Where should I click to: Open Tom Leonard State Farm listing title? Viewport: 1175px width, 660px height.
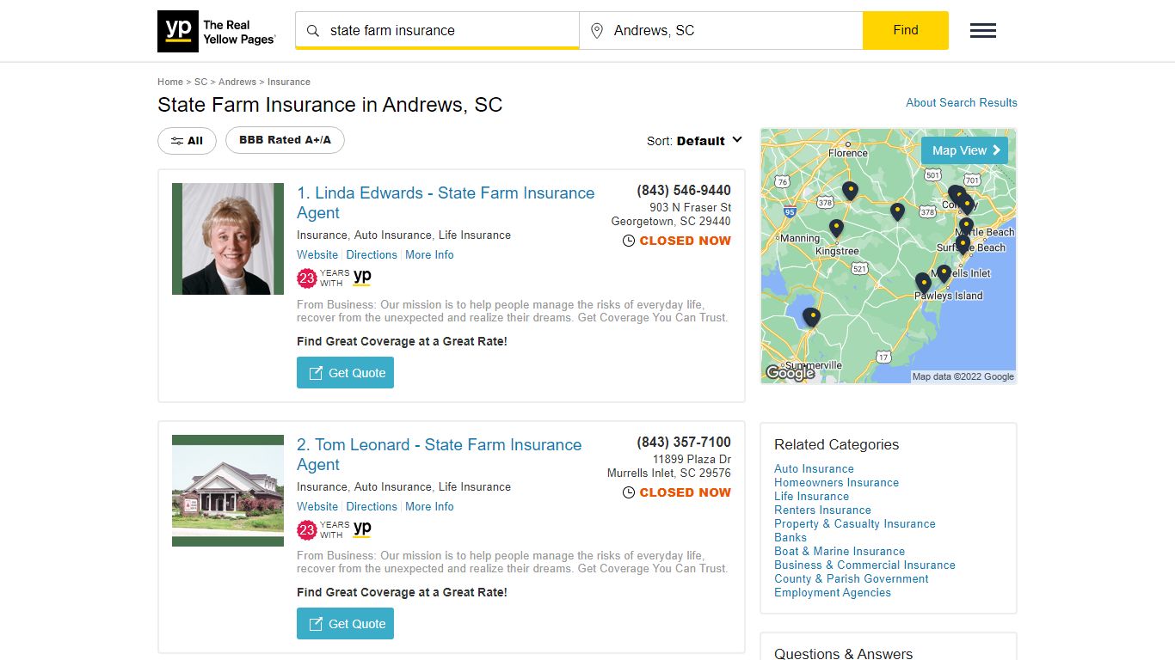[439, 455]
